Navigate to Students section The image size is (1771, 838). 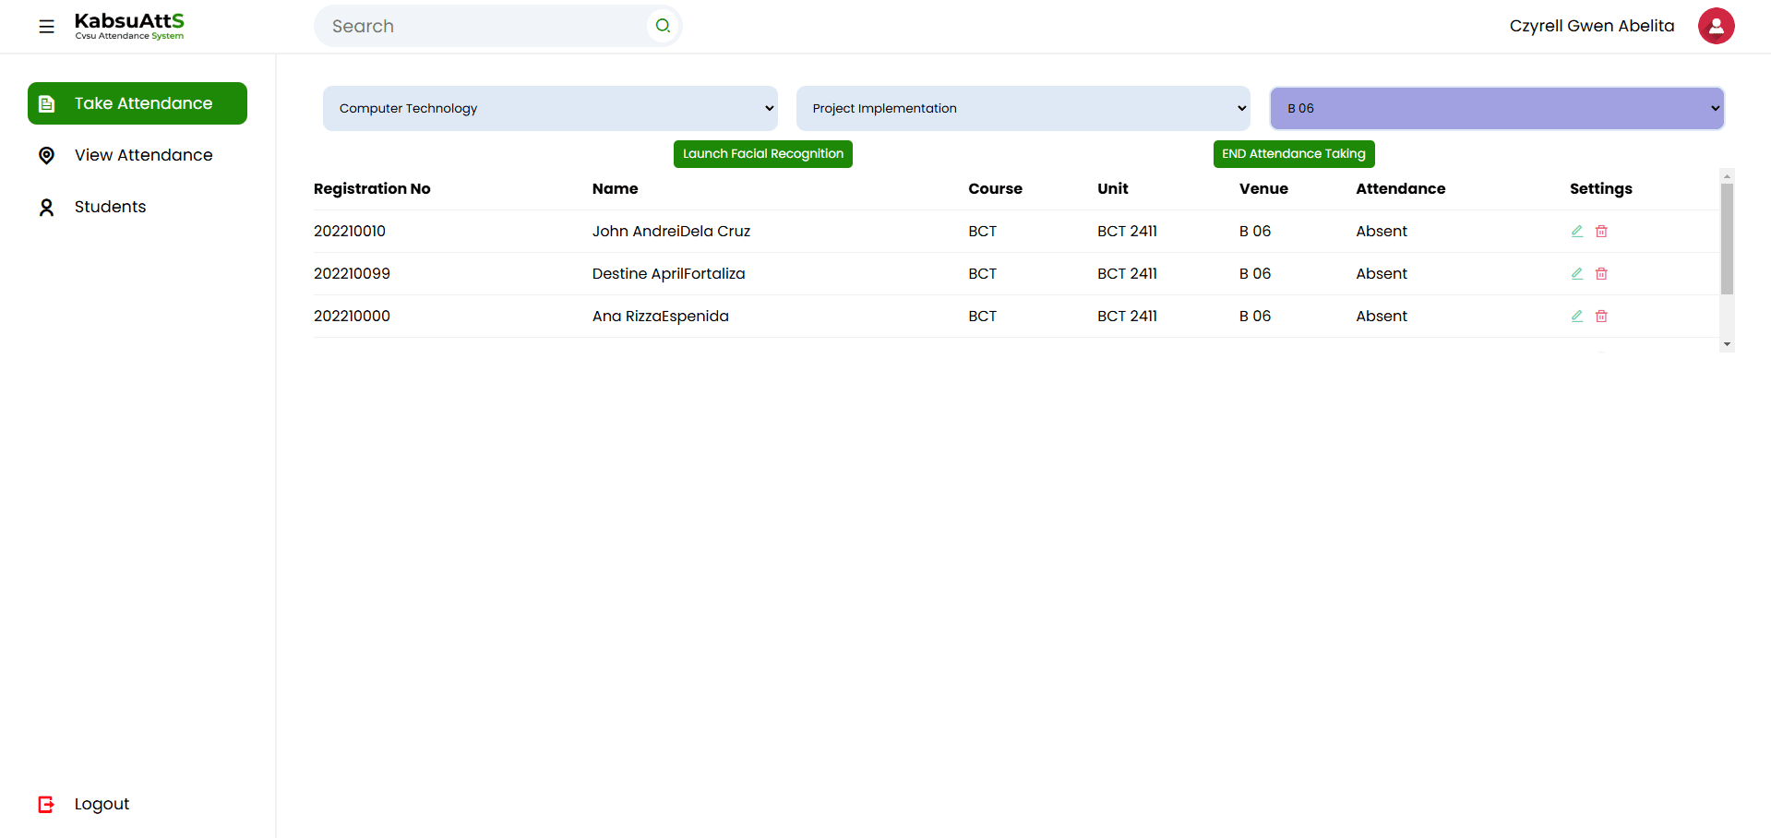click(x=110, y=207)
